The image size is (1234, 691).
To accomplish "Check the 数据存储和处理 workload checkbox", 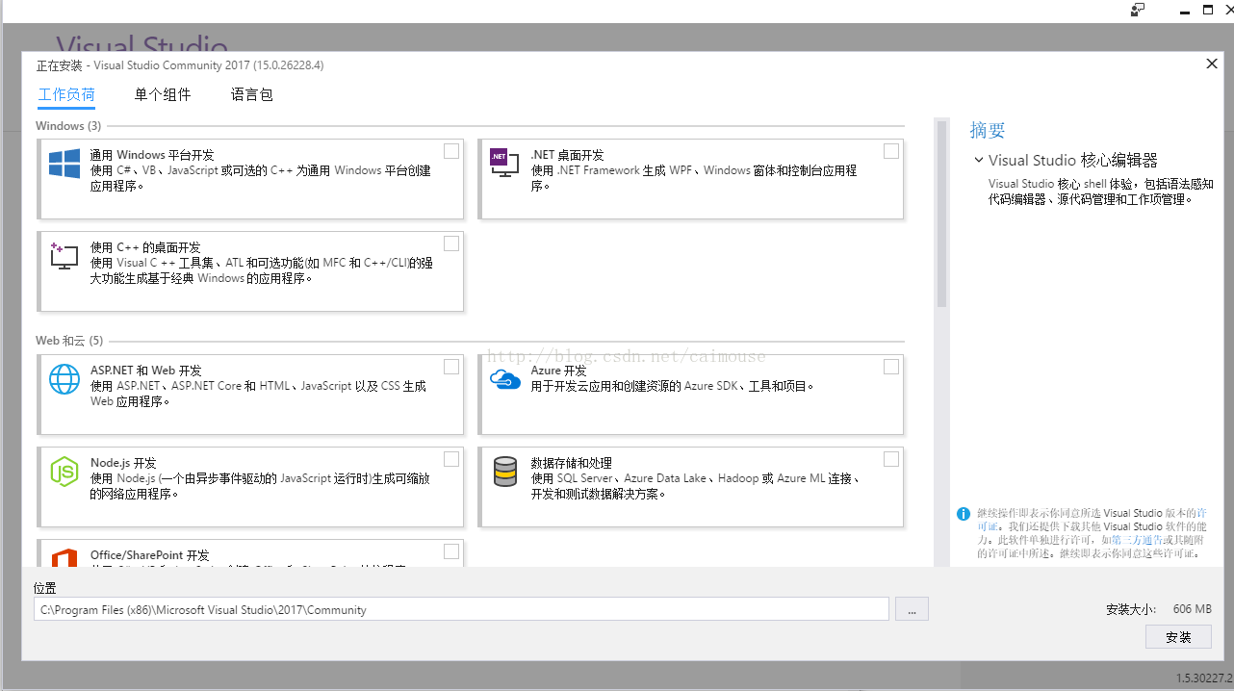I will point(891,459).
